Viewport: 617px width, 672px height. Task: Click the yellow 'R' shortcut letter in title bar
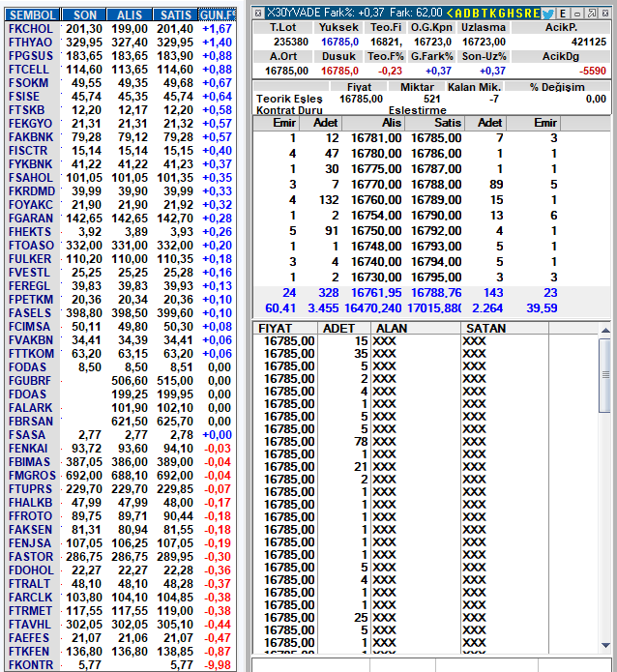[x=528, y=14]
